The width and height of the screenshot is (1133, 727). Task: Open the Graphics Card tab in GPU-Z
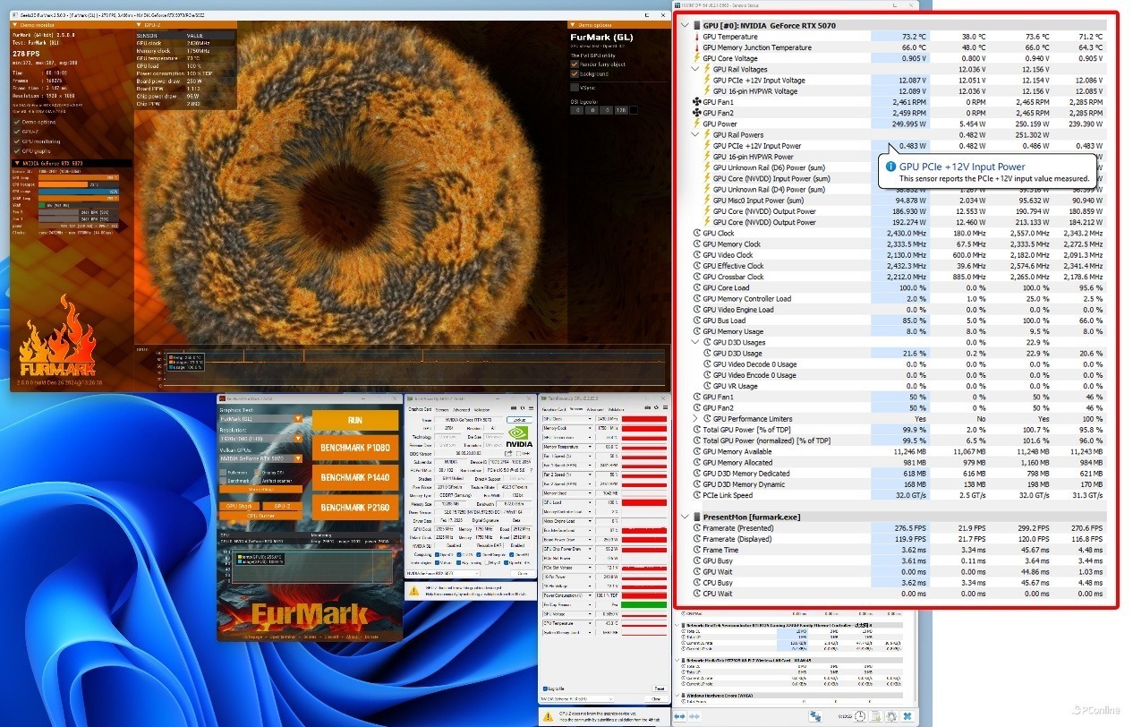point(420,410)
